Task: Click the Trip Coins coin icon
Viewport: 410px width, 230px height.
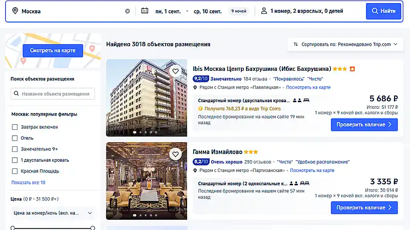Action: click(x=200, y=108)
